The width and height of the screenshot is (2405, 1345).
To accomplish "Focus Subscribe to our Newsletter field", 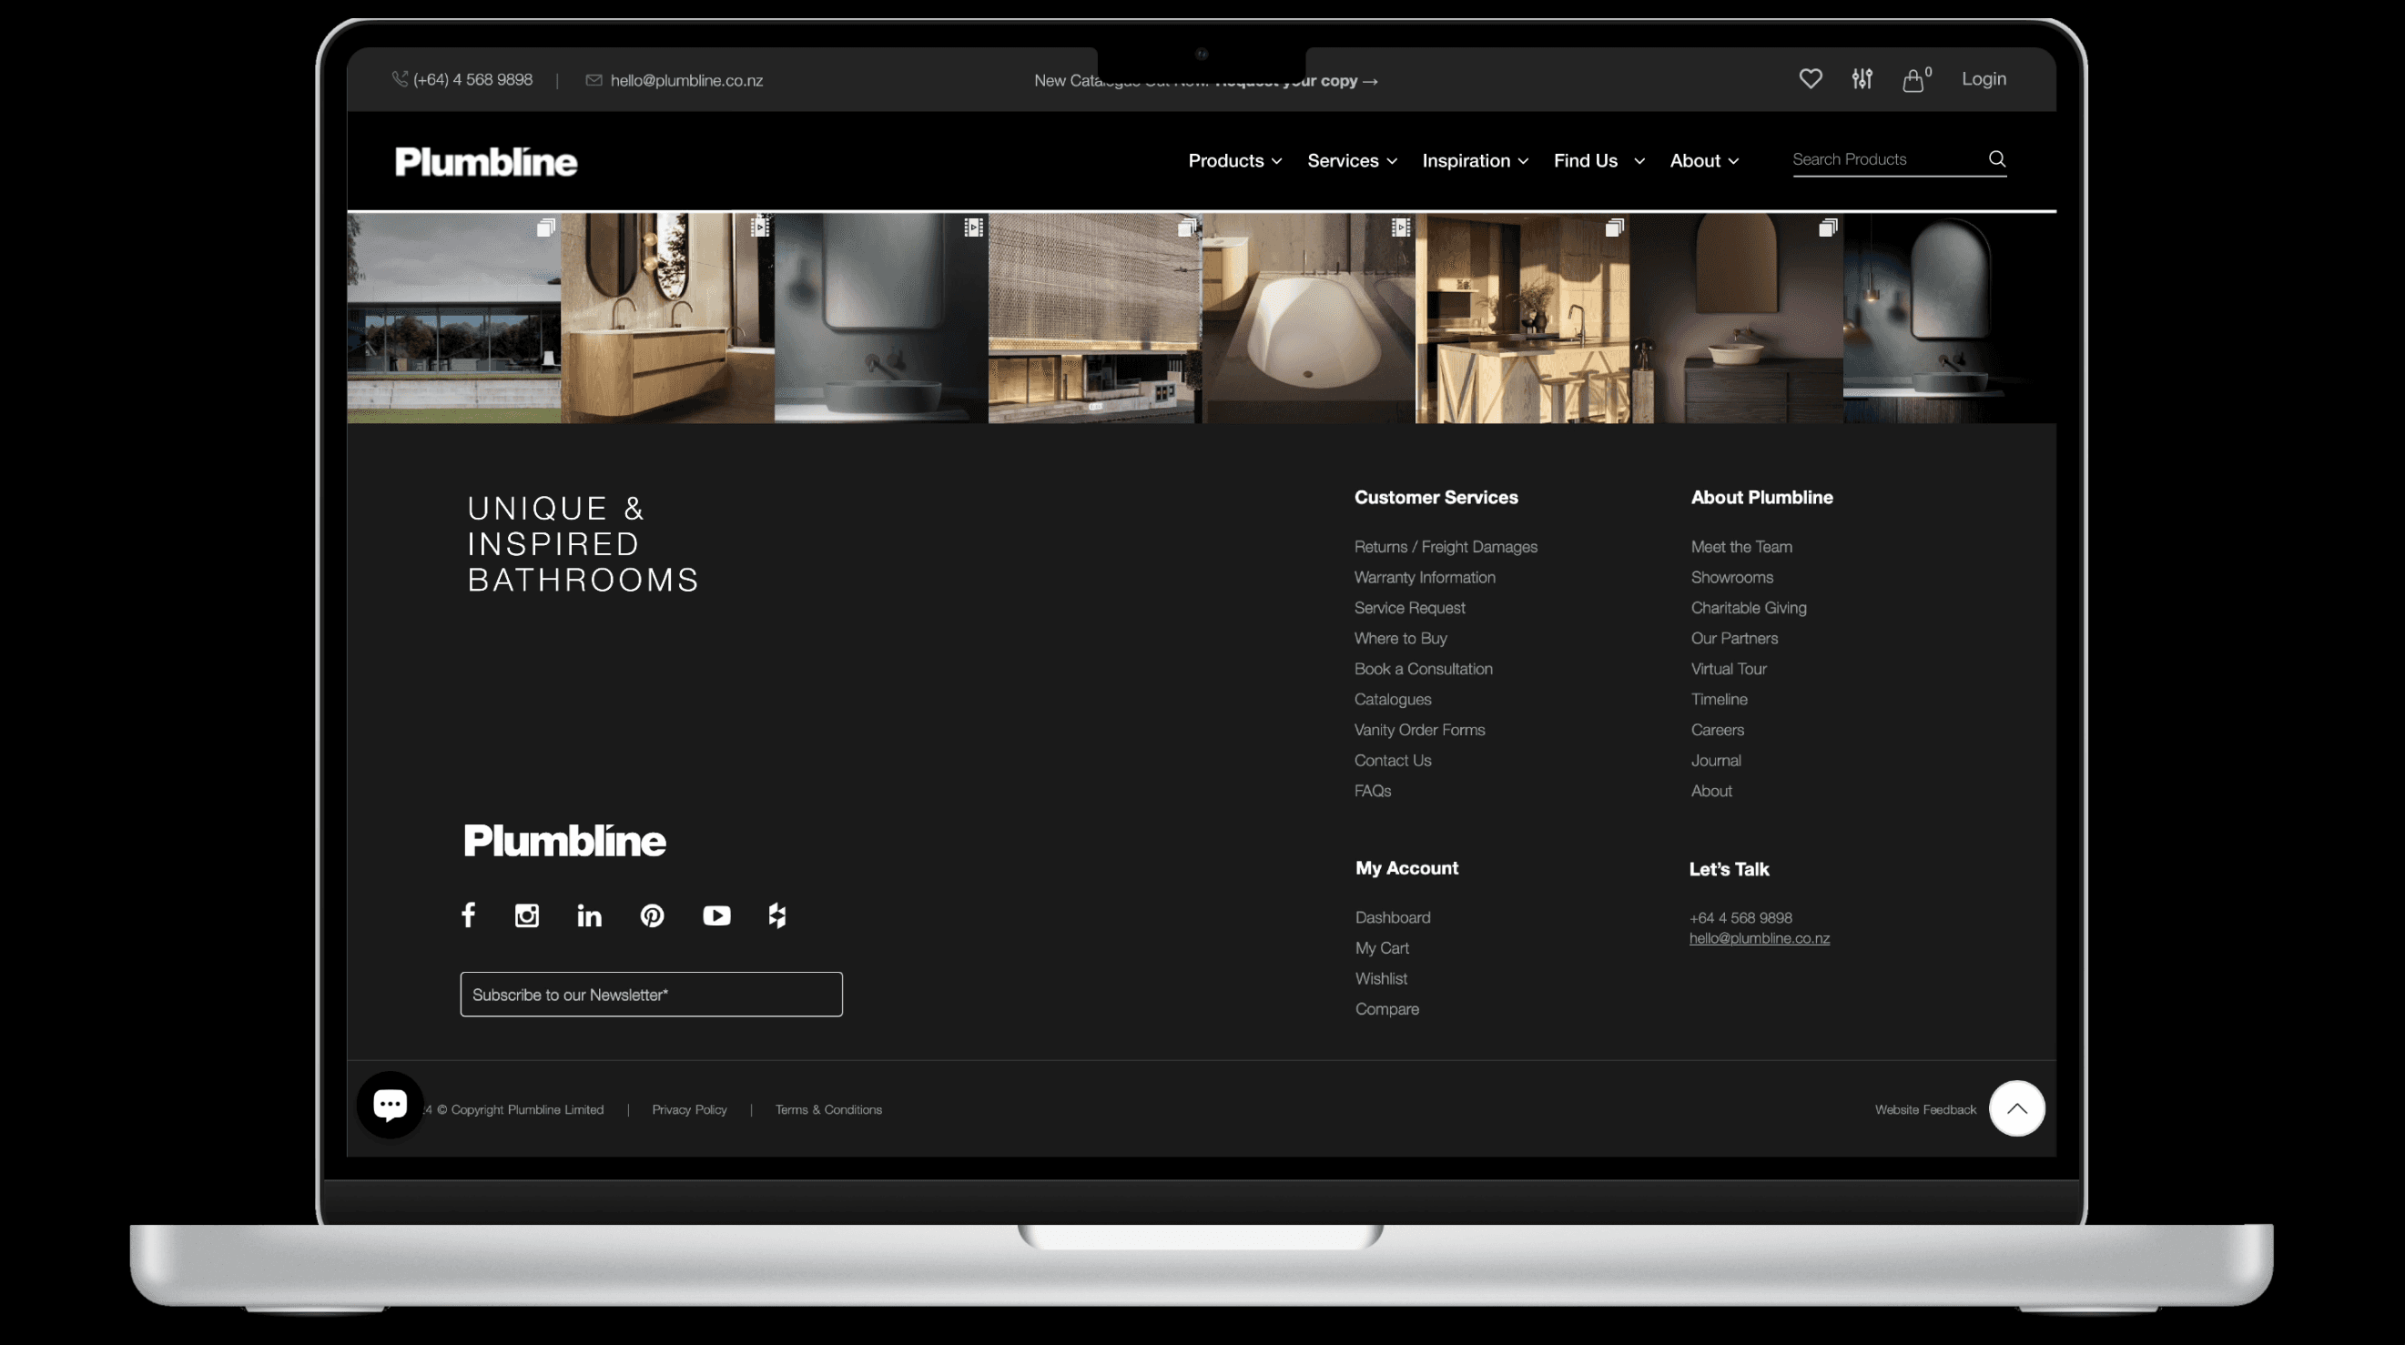I will pos(651,994).
